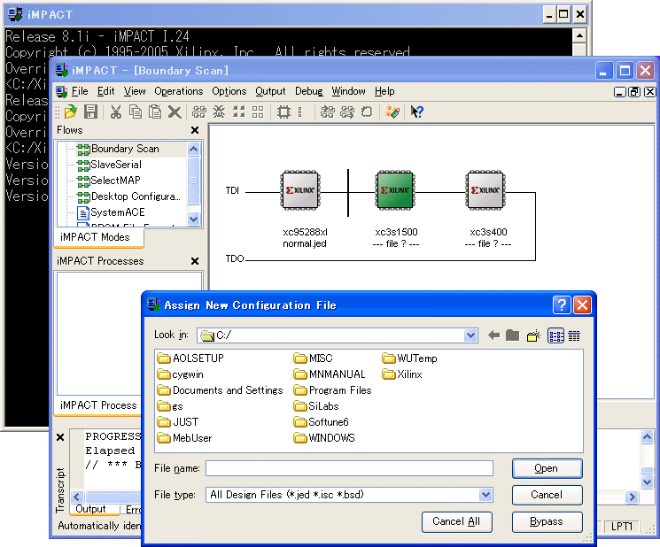Select SlaveSerial in the Flows tree

[115, 165]
